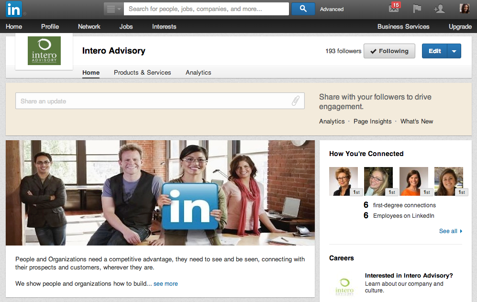The image size is (477, 302).
Task: View first connection with red hair photo
Action: 344,181
